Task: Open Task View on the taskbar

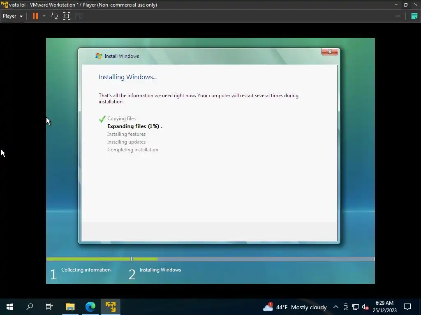Action: 49,307
